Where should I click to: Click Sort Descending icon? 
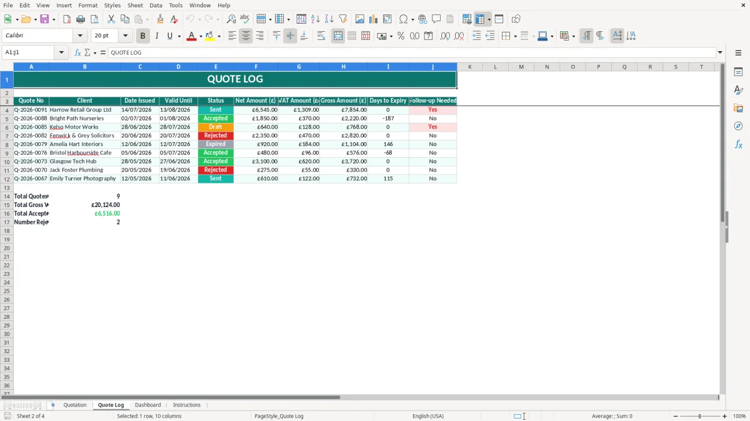tap(329, 19)
